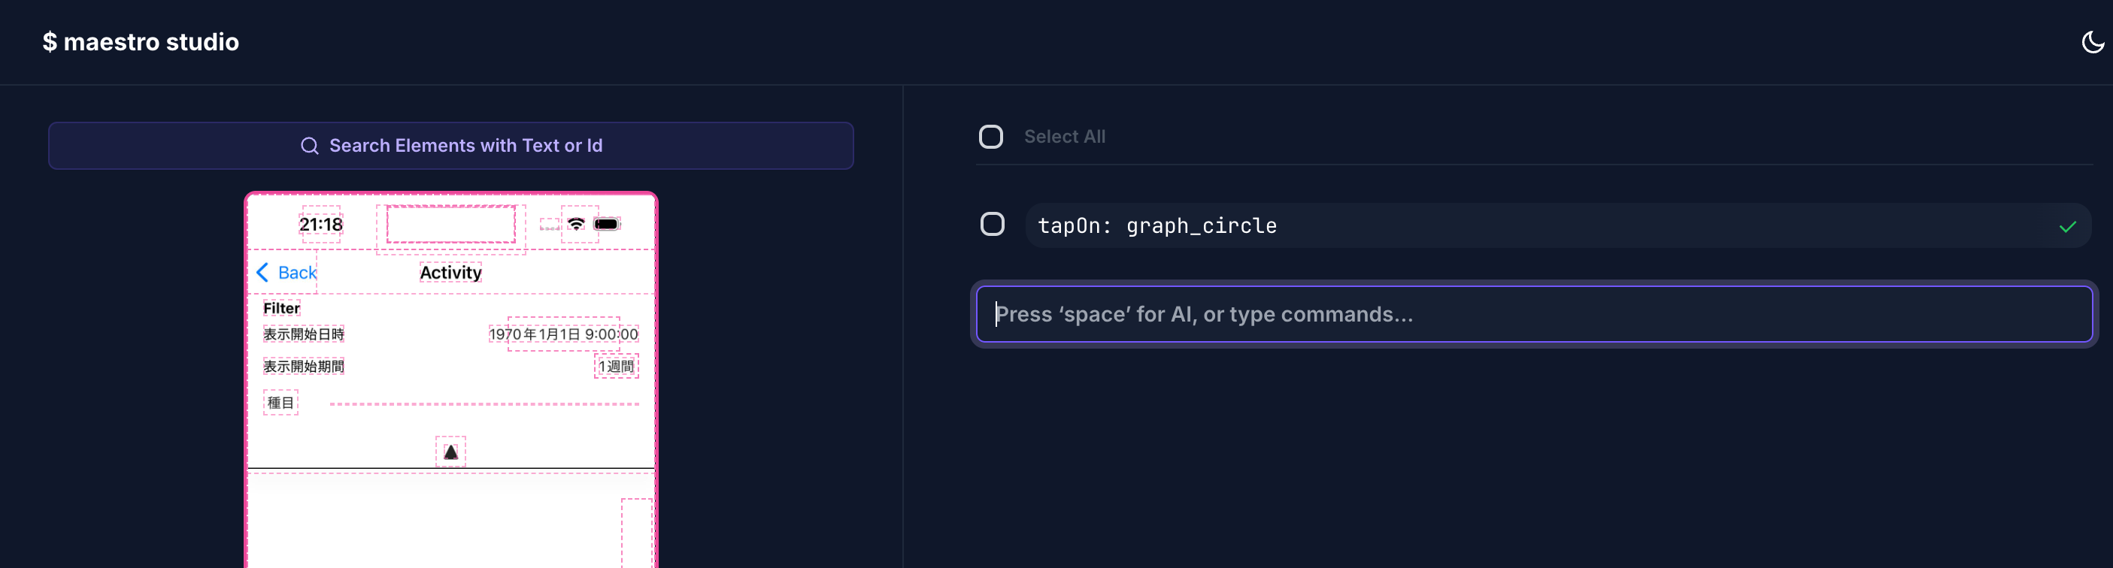
Task: Click the 種目 label element
Action: click(280, 403)
